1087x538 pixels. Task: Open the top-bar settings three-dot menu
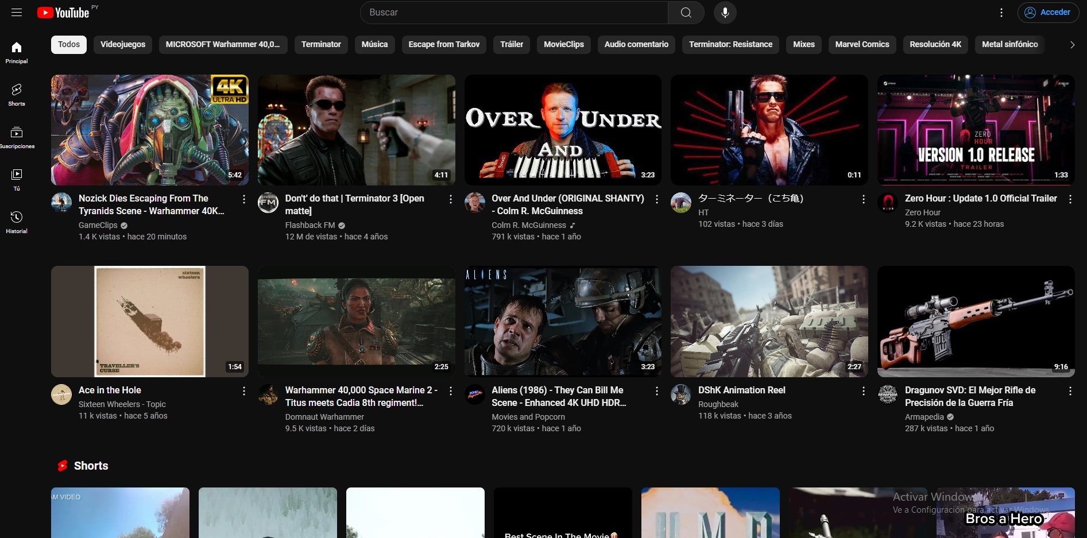1001,13
